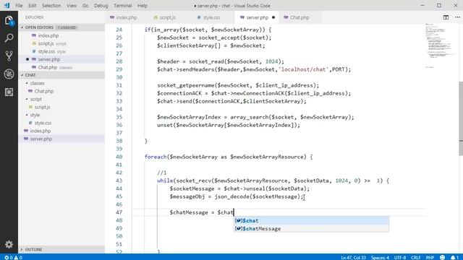463x260 pixels.
Task: Open the Help menu
Action: pyautogui.click(x=143, y=6)
